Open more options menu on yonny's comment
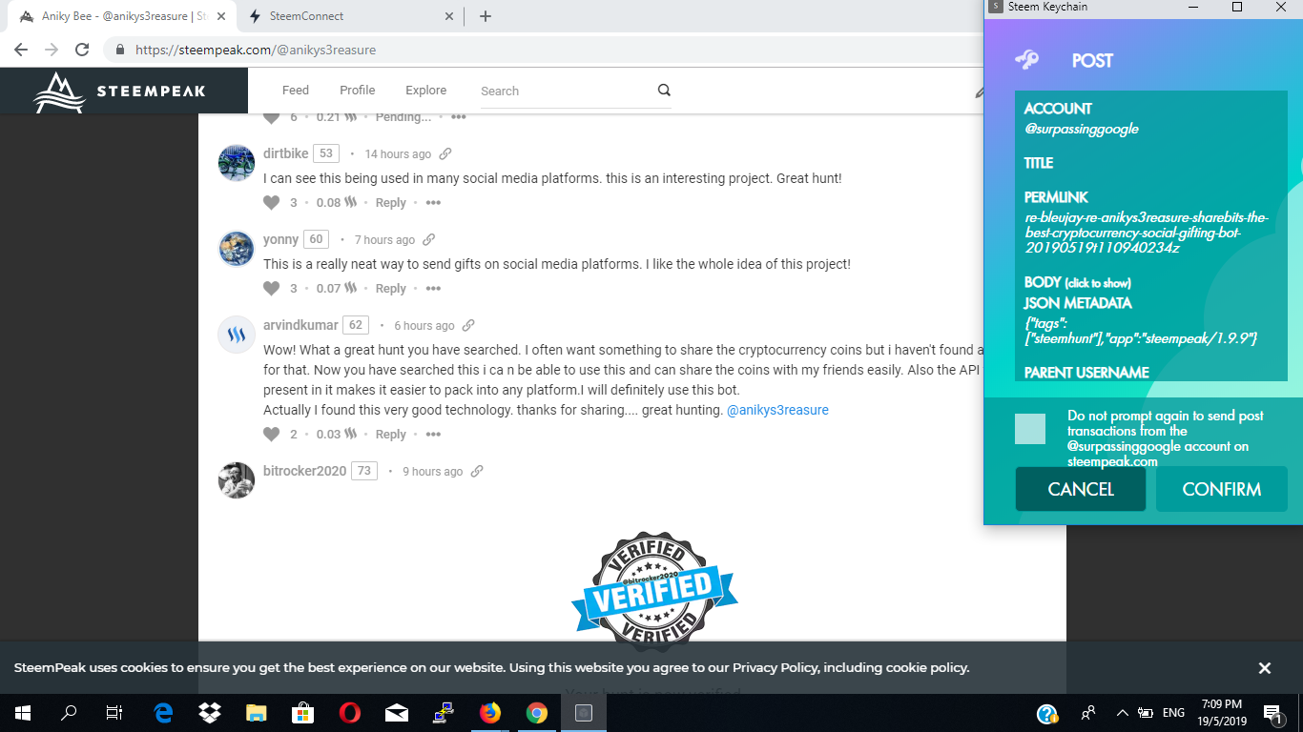 click(433, 288)
